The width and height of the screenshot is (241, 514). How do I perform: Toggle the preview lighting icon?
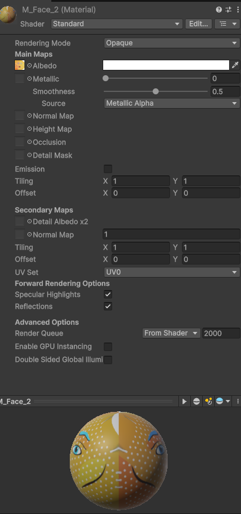208,401
